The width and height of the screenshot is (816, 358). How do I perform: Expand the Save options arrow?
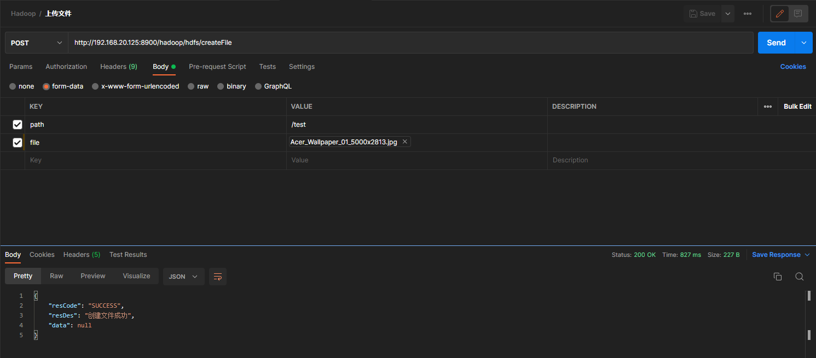pyautogui.click(x=728, y=14)
